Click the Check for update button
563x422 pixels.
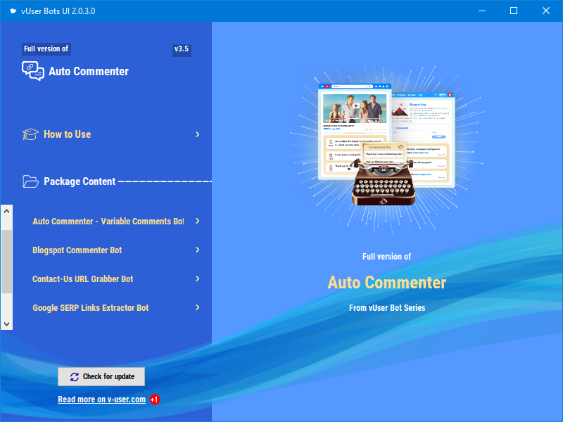click(x=101, y=377)
